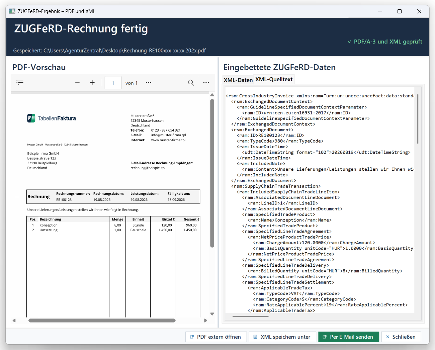Click PDF preview scroll down arrow
The width and height of the screenshot is (435, 350).
tap(212, 314)
